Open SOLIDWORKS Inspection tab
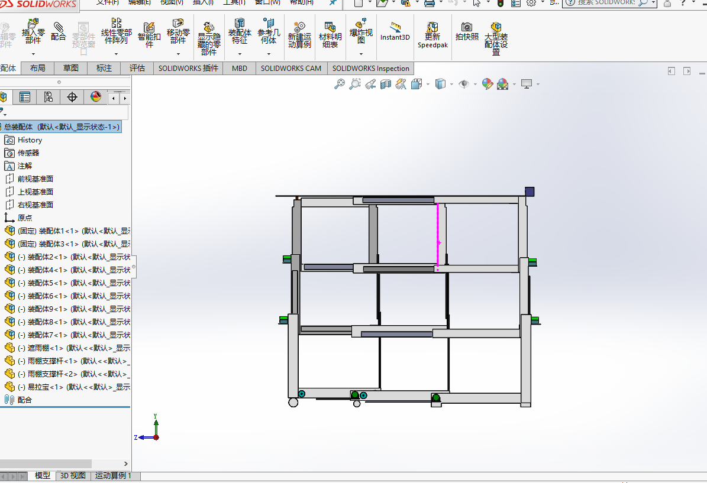Viewport: 707px width, 483px height. tap(370, 68)
